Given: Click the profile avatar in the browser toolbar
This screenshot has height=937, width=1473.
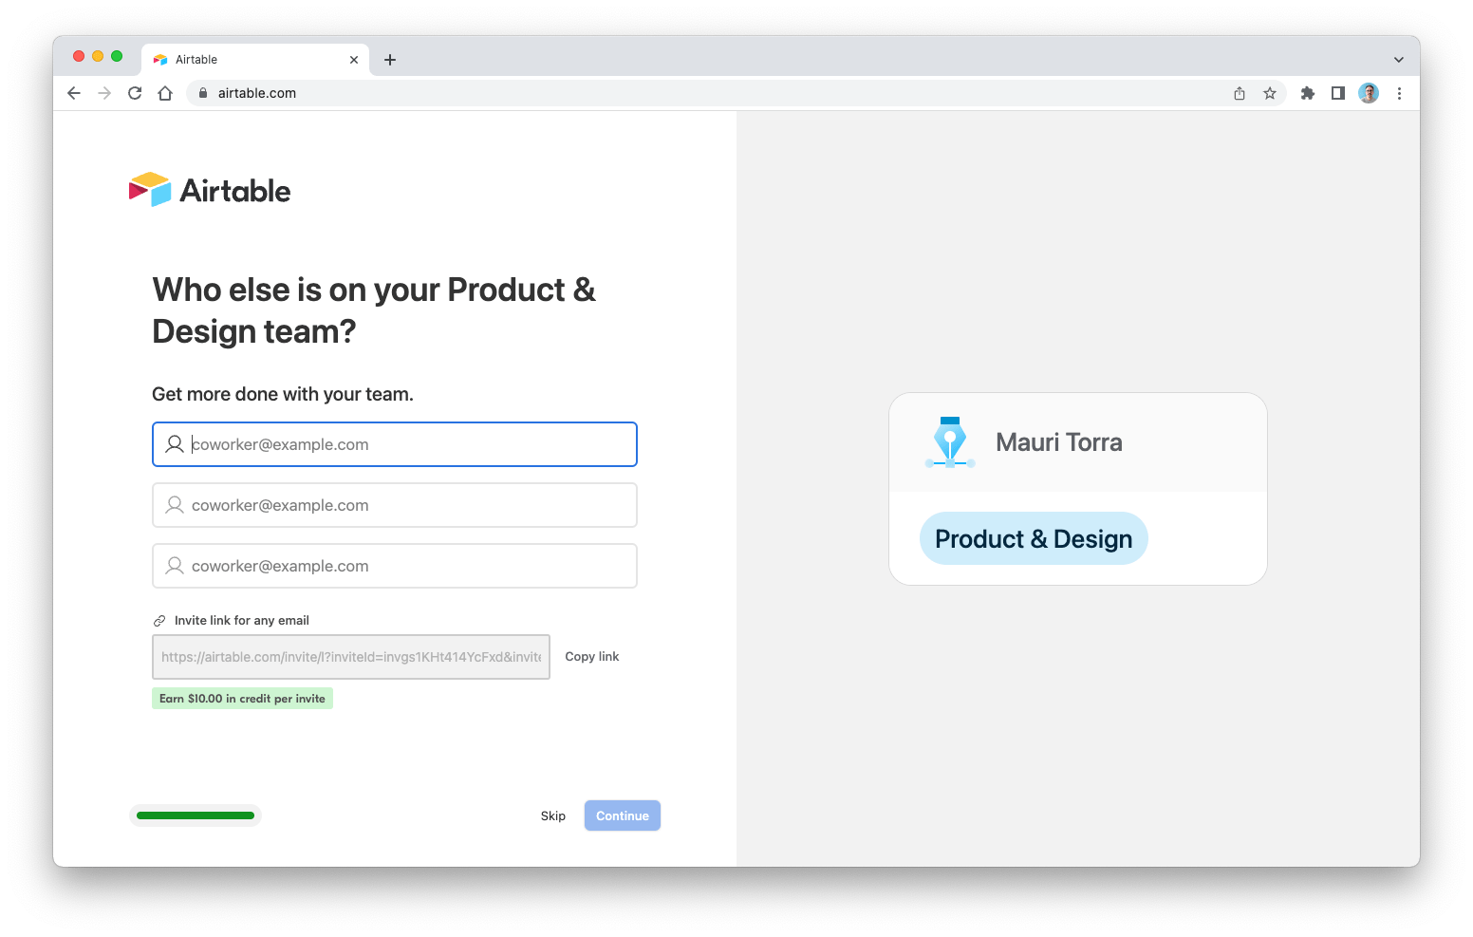Looking at the screenshot, I should pyautogui.click(x=1368, y=93).
